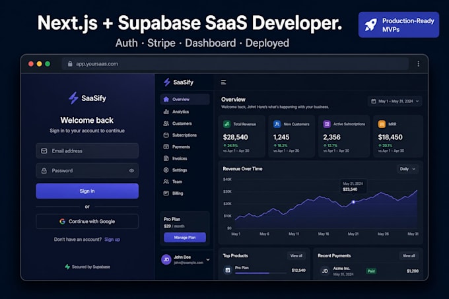This screenshot has height=299, width=449.
Task: Click the Password input field
Action: click(x=87, y=170)
